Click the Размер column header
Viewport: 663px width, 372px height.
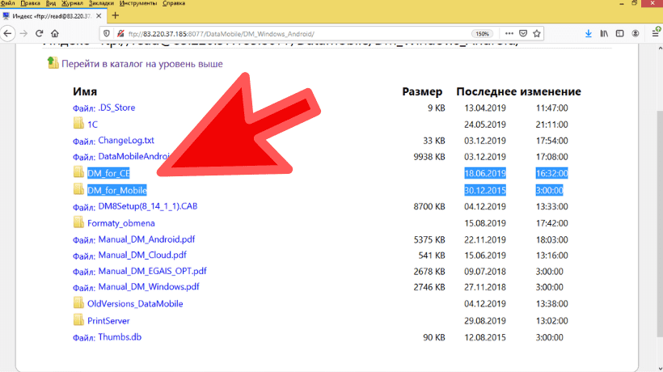[422, 91]
